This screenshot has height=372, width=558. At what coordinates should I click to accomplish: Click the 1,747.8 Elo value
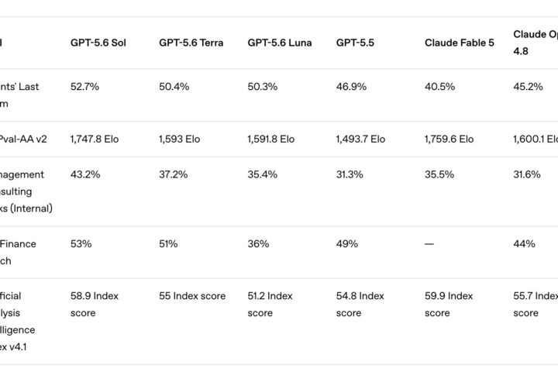(95, 139)
